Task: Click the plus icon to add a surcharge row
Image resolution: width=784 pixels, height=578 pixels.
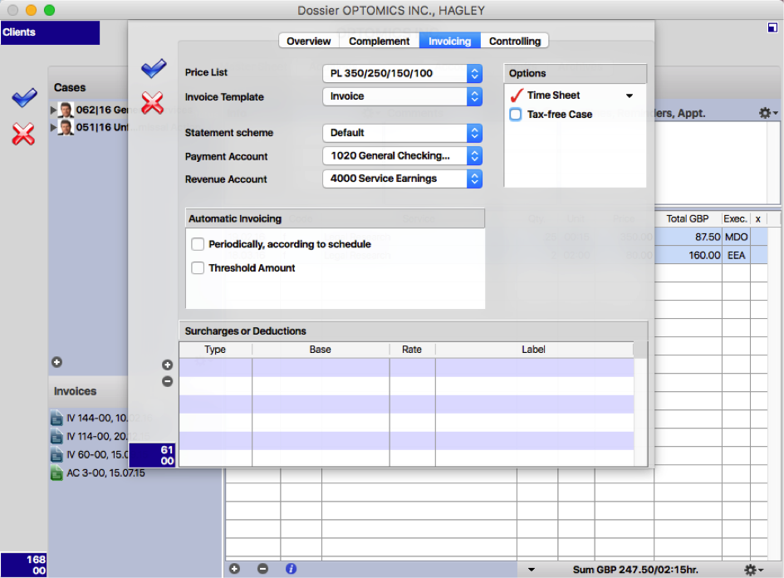Action: point(167,364)
